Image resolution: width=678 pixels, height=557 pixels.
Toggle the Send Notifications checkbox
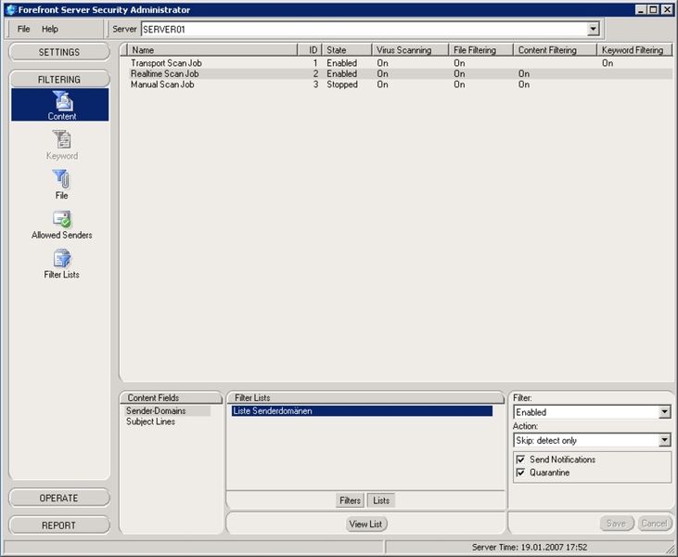click(520, 460)
